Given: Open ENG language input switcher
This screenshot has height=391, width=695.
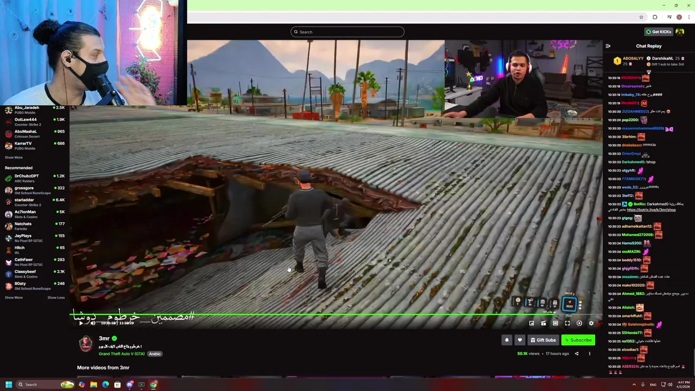Looking at the screenshot, I should pos(653,384).
